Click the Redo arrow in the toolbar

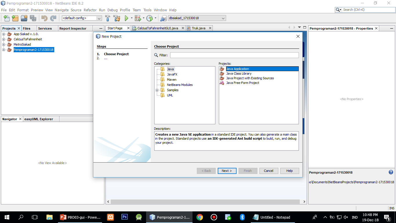point(53,18)
